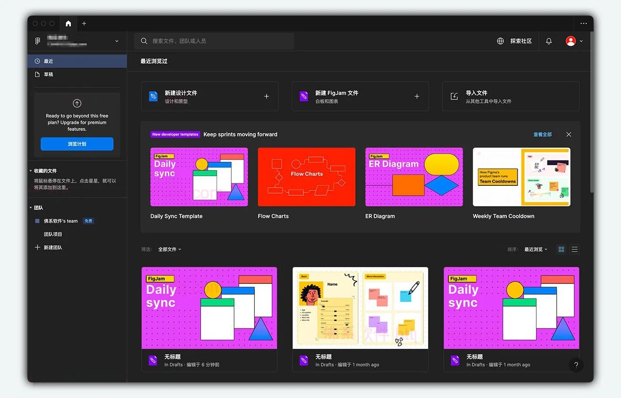Open the Home tab icon
This screenshot has height=398, width=621.
point(68,23)
